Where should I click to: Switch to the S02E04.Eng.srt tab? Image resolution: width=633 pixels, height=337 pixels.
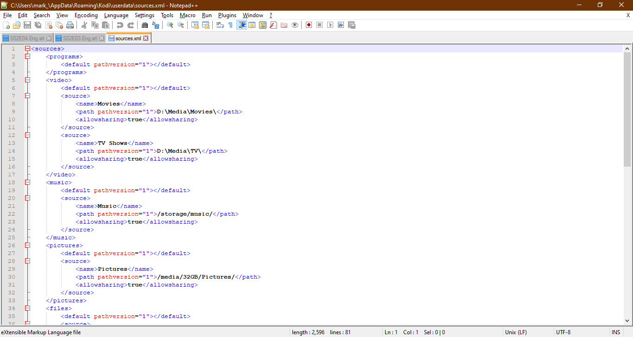(27, 38)
